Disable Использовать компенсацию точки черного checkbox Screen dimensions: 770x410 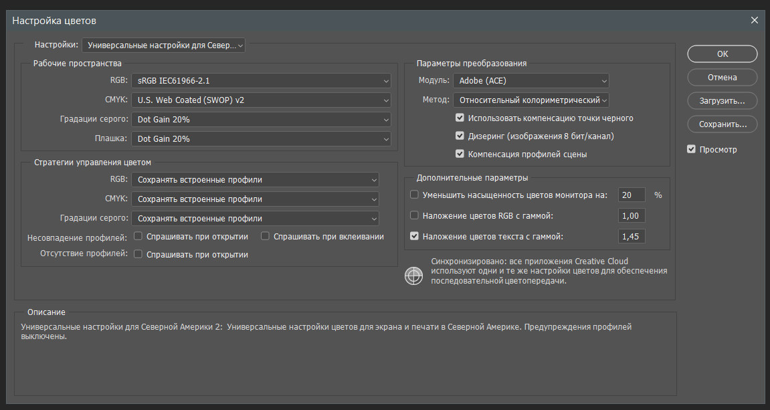(460, 118)
